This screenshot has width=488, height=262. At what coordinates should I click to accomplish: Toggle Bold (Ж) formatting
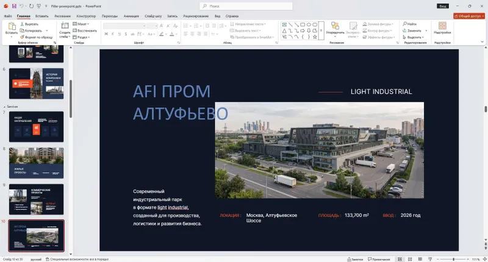(x=106, y=34)
